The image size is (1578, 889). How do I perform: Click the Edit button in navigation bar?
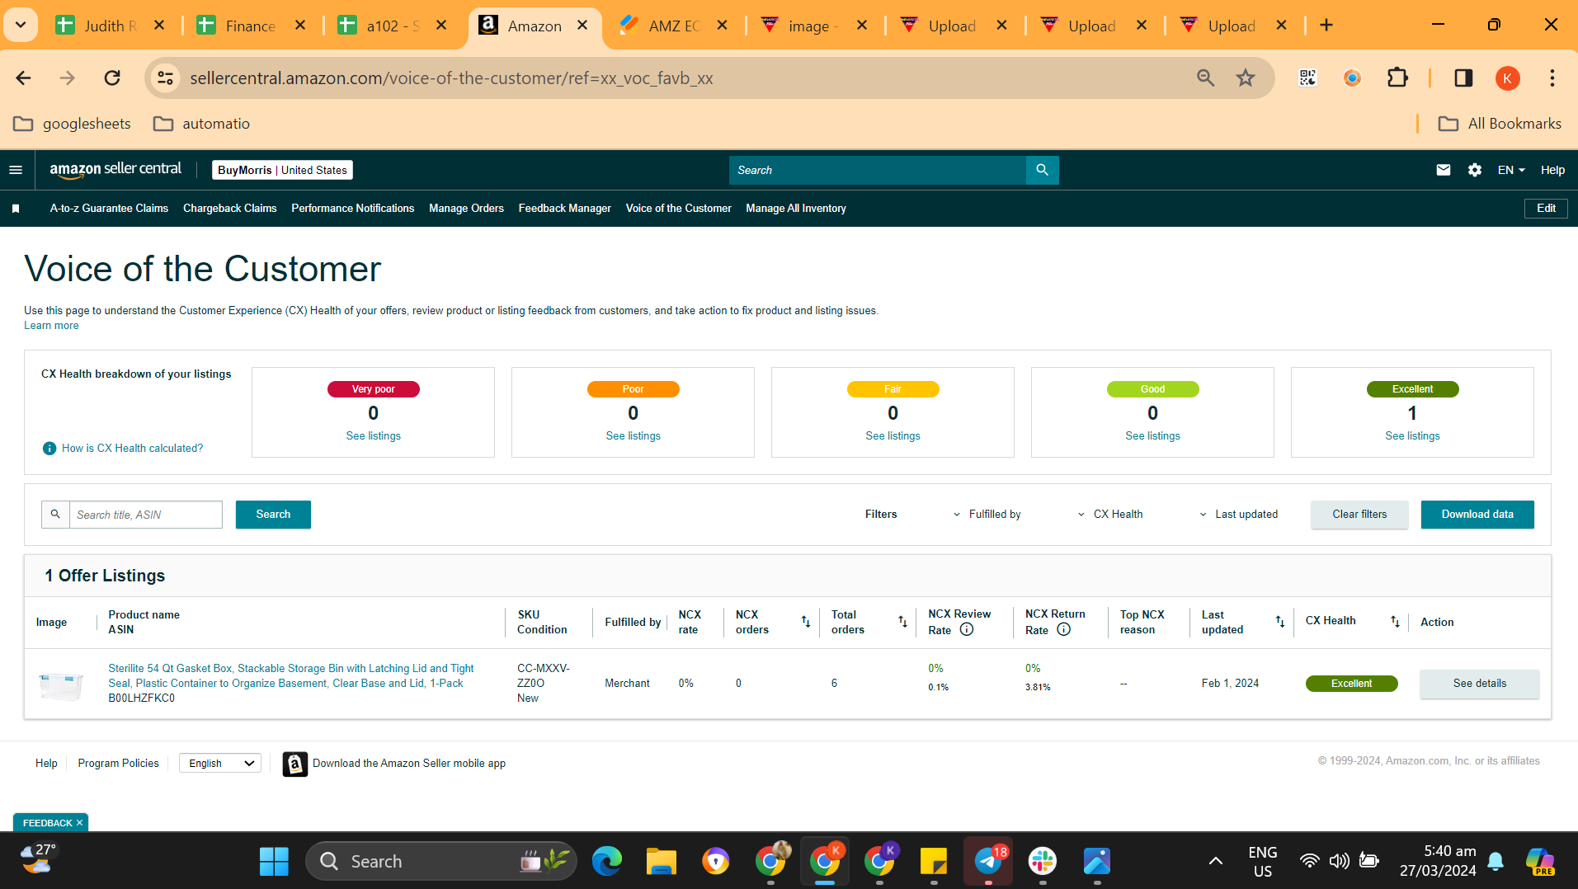point(1546,209)
